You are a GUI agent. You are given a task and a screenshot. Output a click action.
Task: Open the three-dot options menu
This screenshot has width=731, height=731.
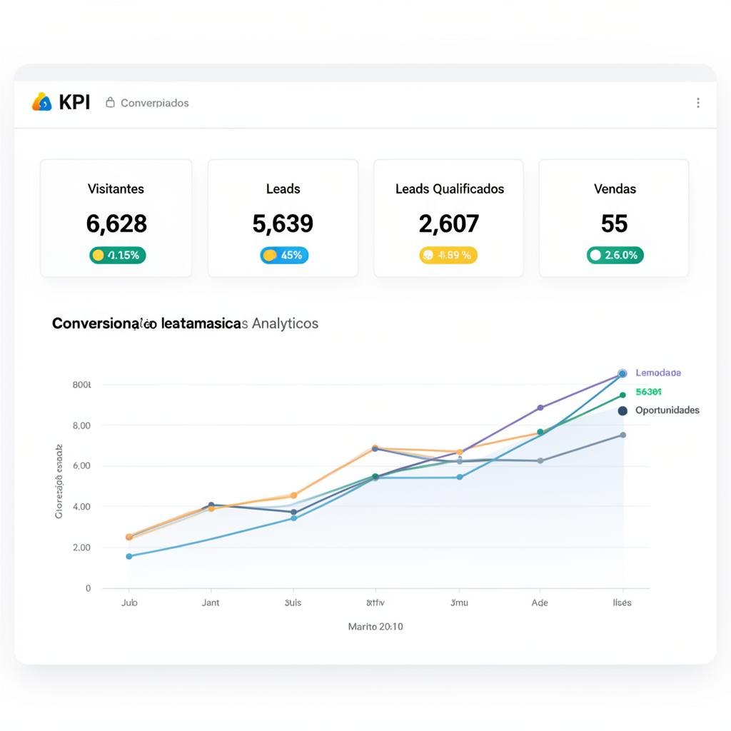click(x=698, y=103)
